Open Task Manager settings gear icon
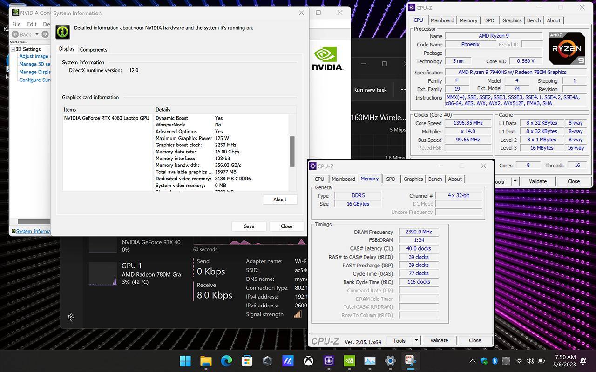This screenshot has width=596, height=372. point(71,317)
